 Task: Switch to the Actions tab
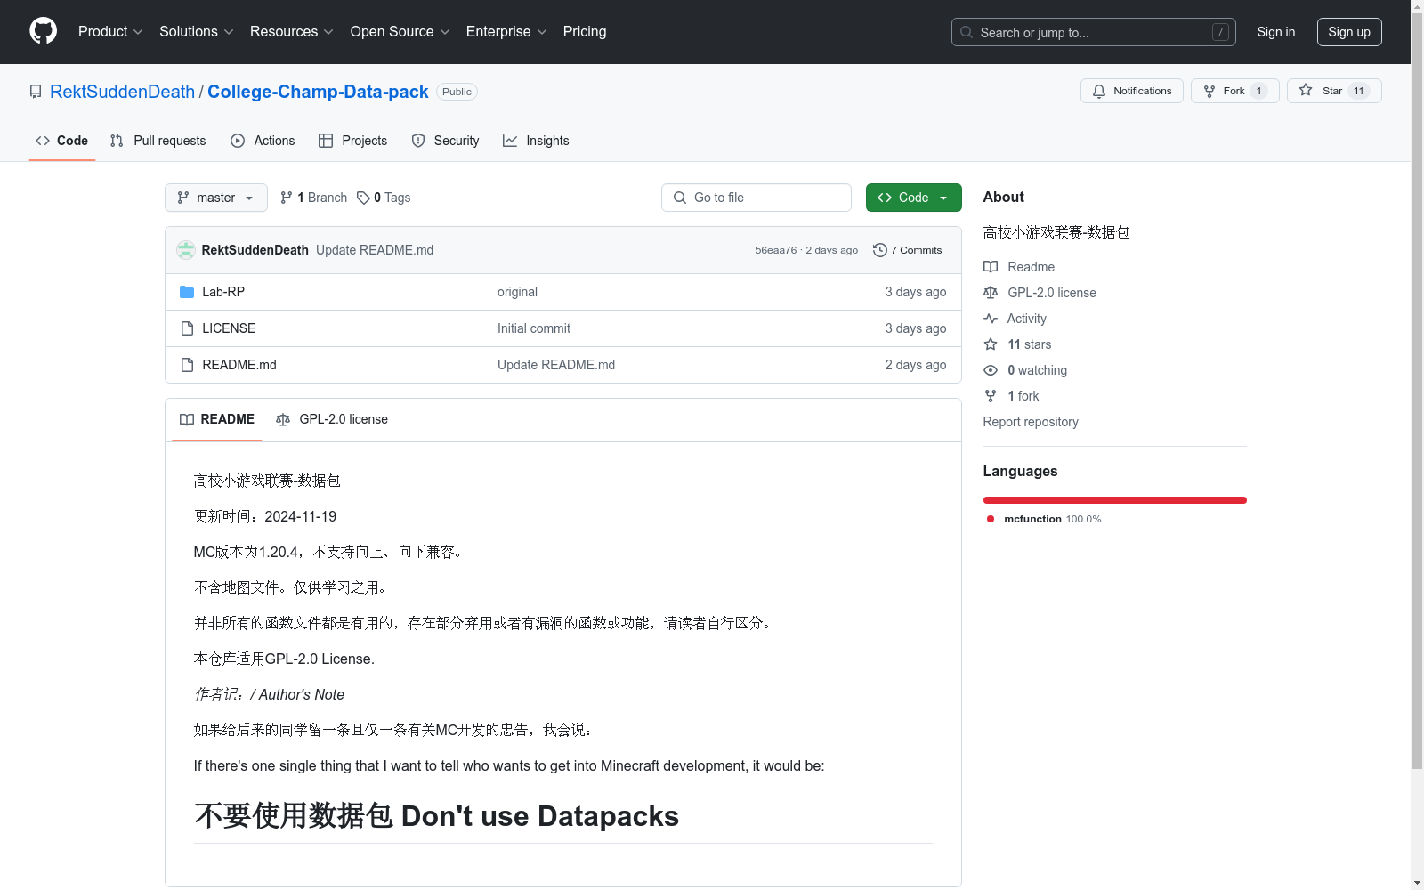click(x=263, y=141)
